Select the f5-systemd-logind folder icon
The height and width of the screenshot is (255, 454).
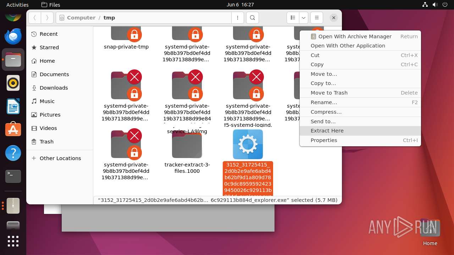248,85
